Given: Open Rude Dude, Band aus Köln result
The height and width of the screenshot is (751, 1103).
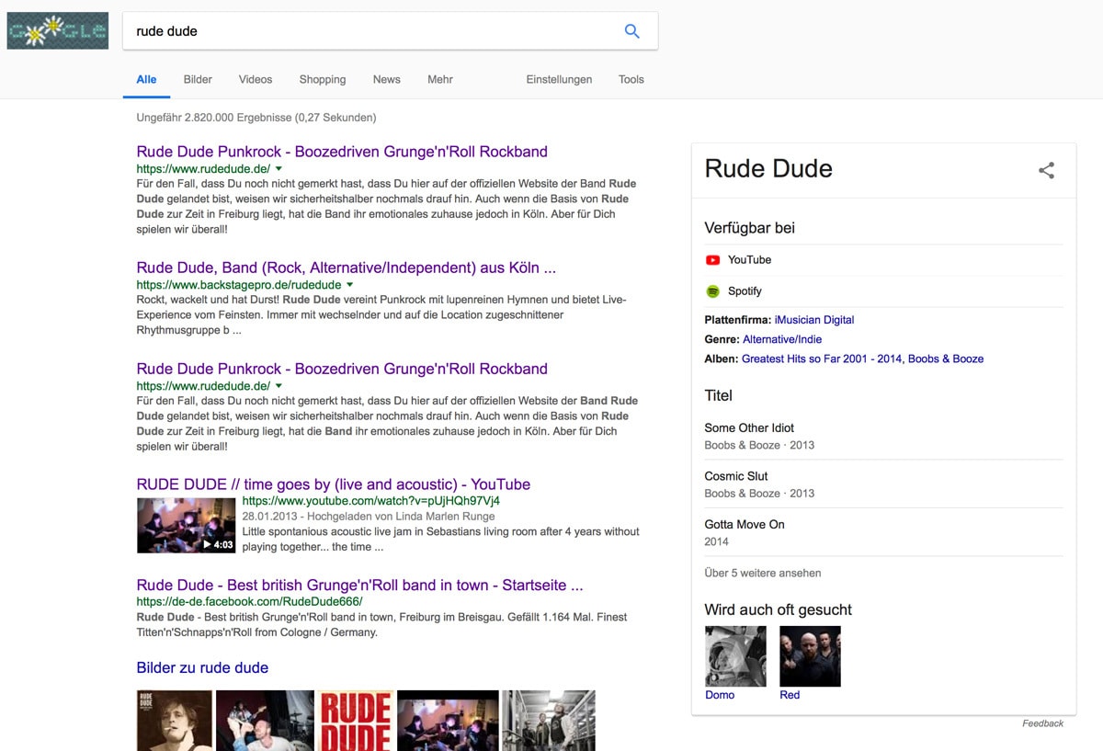Looking at the screenshot, I should pos(346,267).
